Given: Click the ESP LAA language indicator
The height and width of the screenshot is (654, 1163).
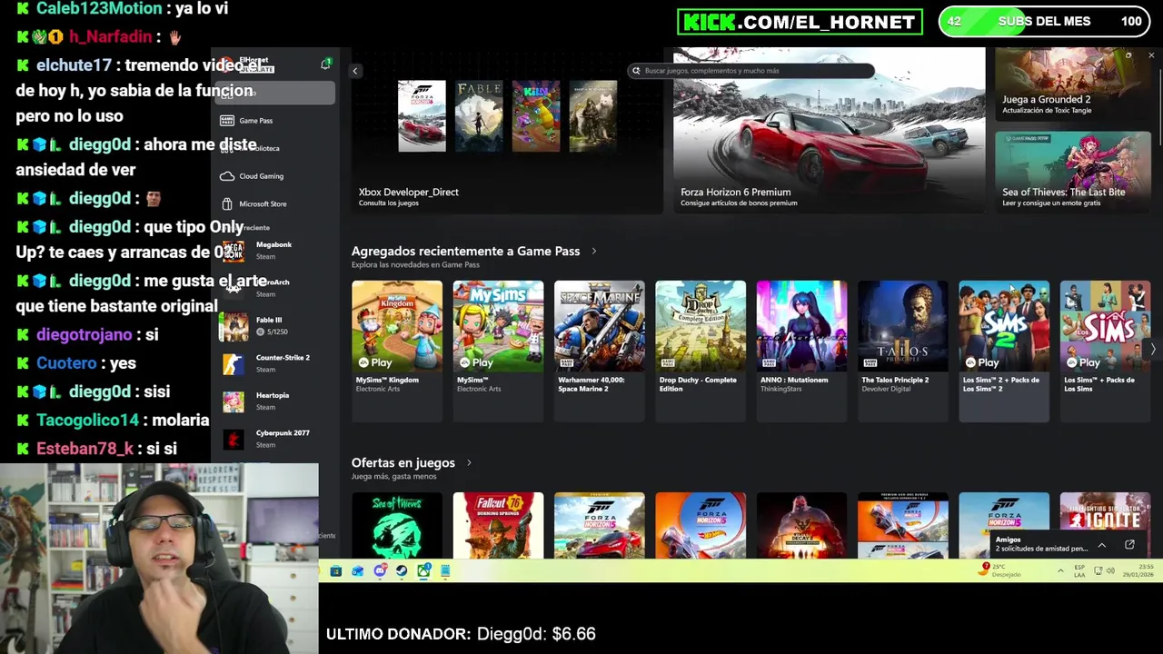Looking at the screenshot, I should pyautogui.click(x=1079, y=570).
